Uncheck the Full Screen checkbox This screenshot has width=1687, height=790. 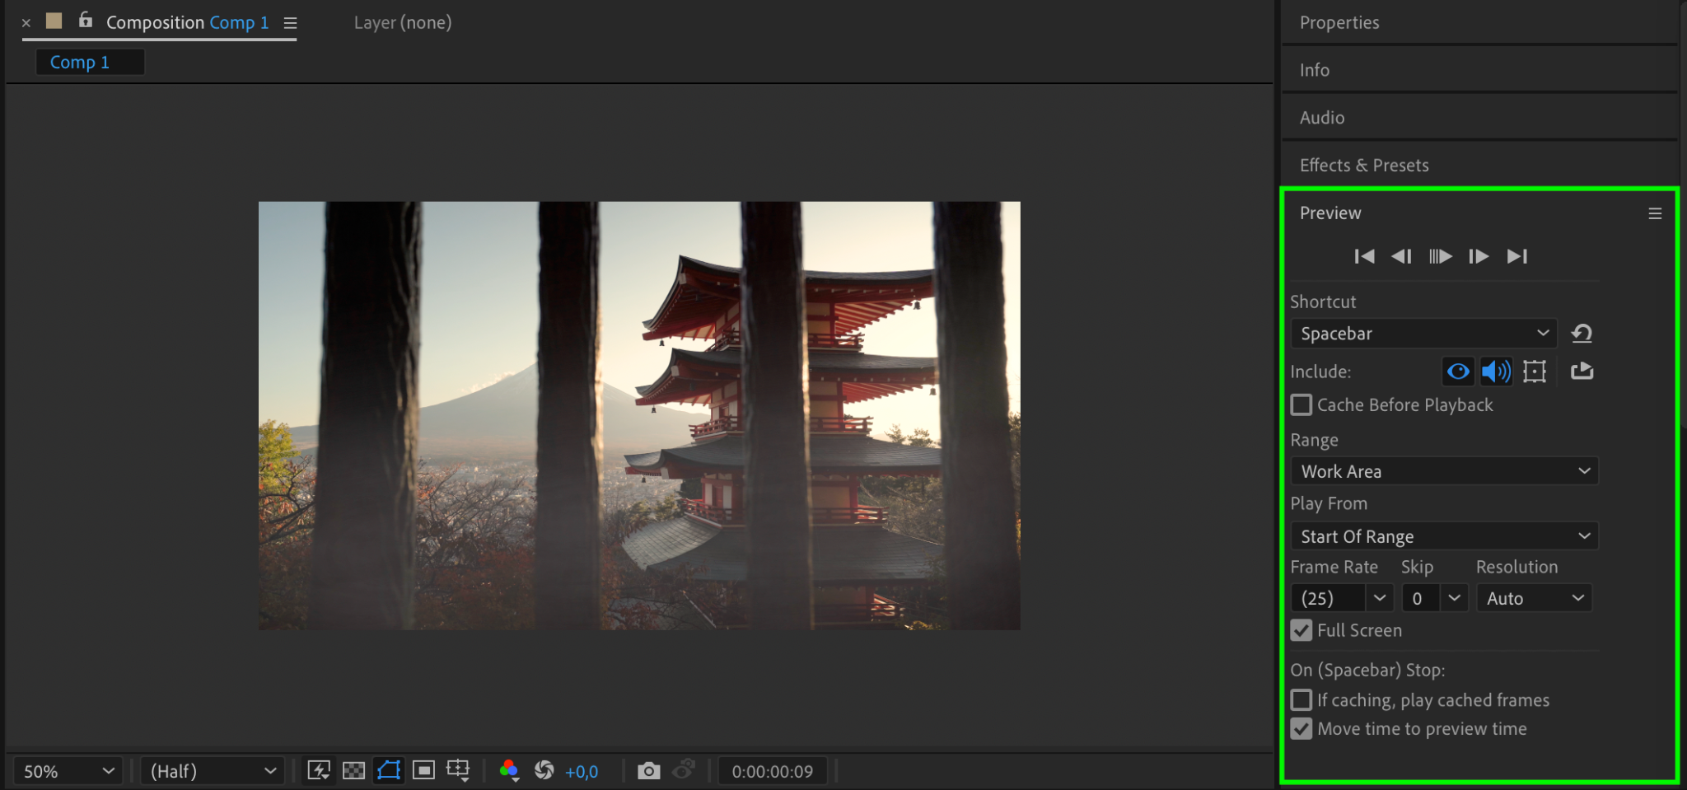pyautogui.click(x=1301, y=630)
